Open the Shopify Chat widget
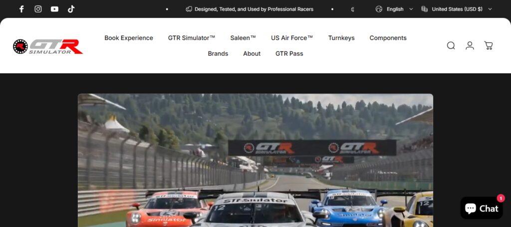Screen dimensions: 511x227 (482, 208)
